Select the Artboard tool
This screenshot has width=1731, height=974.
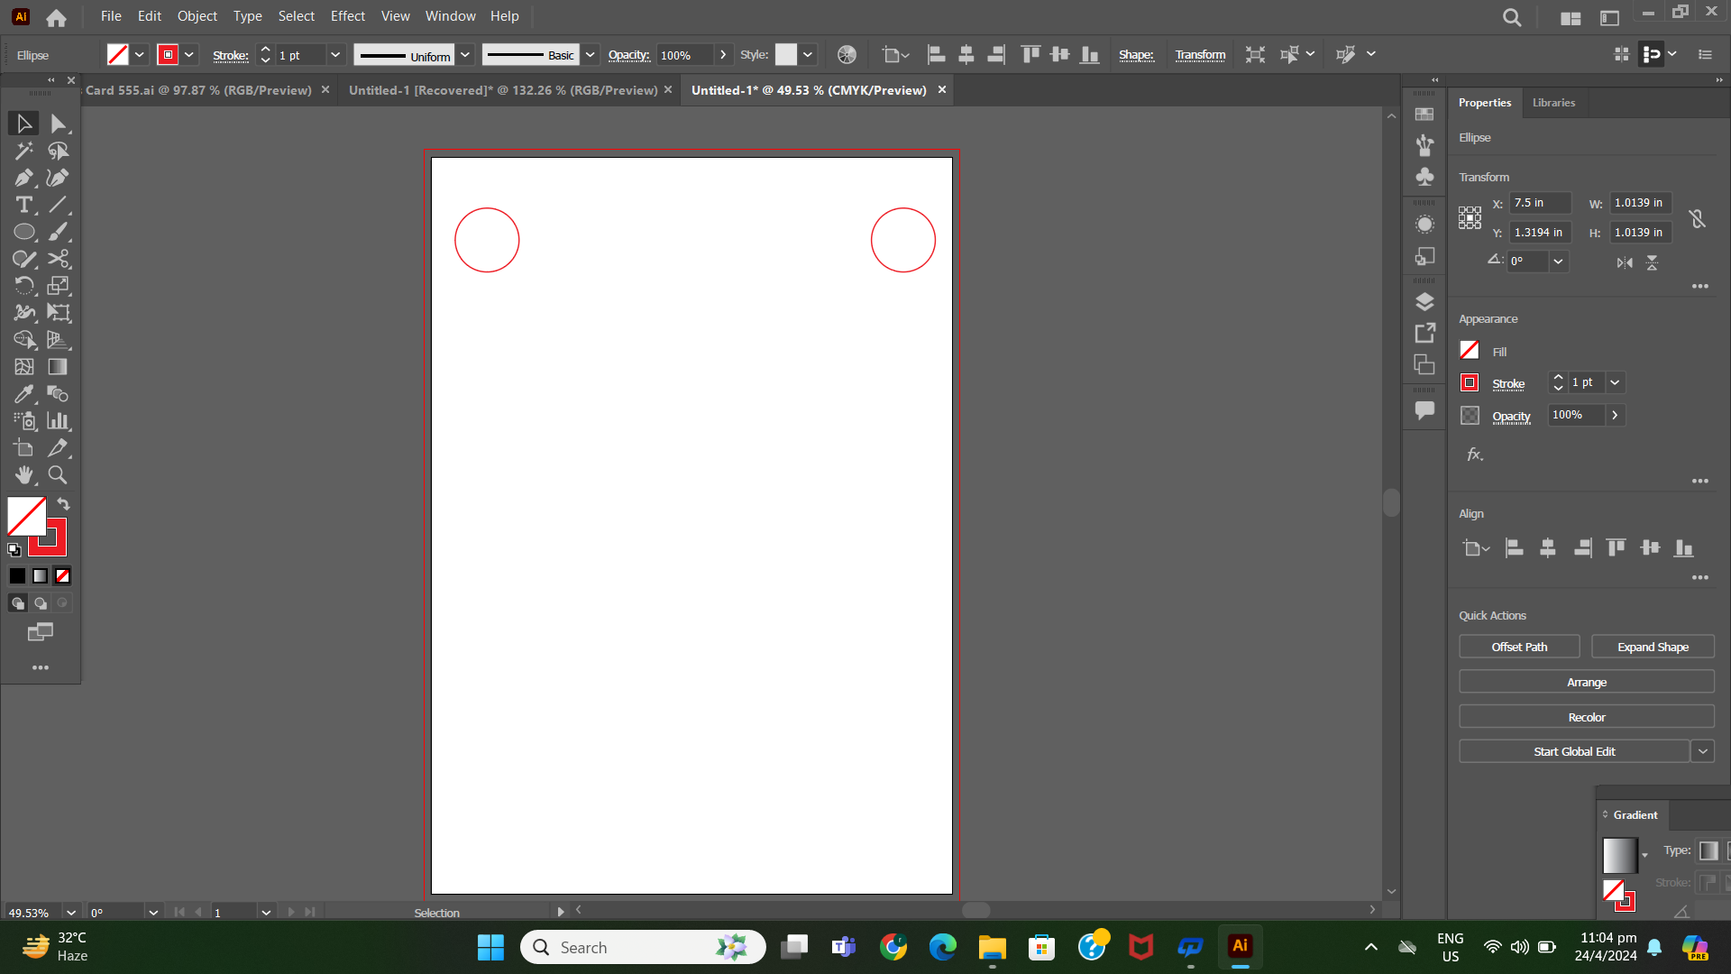tap(24, 448)
